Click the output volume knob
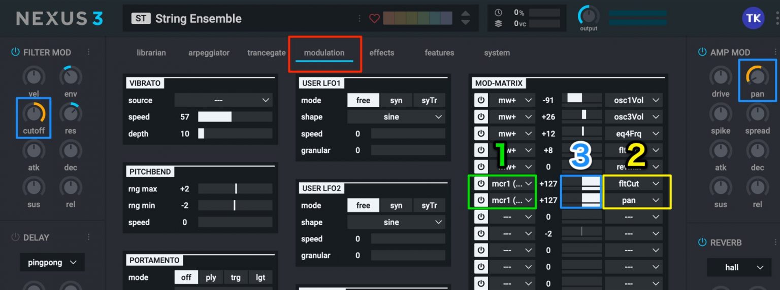 pos(588,16)
